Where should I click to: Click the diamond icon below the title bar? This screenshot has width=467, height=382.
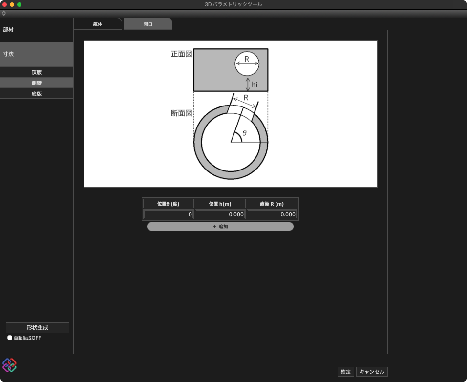[4, 13]
